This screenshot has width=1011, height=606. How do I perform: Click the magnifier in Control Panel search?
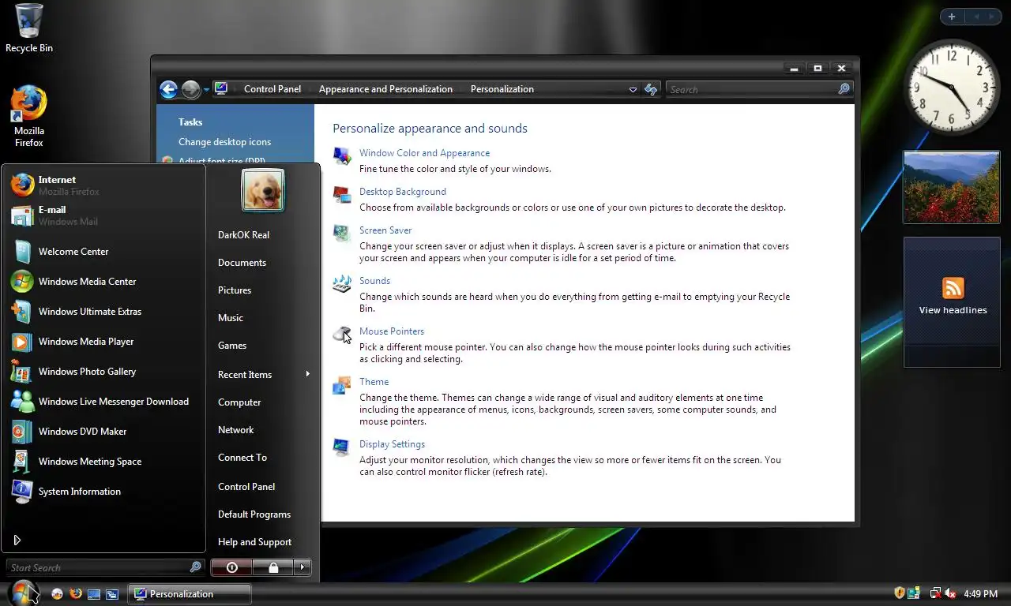pyautogui.click(x=844, y=89)
